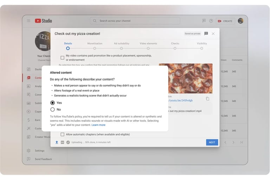This screenshot has height=180, width=270.
Task: Select the Yes radio button
Action: pos(52,103)
